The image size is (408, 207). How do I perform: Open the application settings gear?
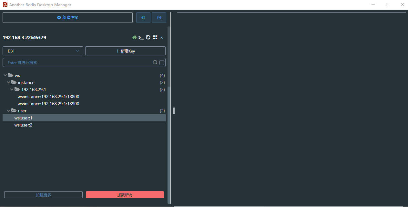click(143, 17)
